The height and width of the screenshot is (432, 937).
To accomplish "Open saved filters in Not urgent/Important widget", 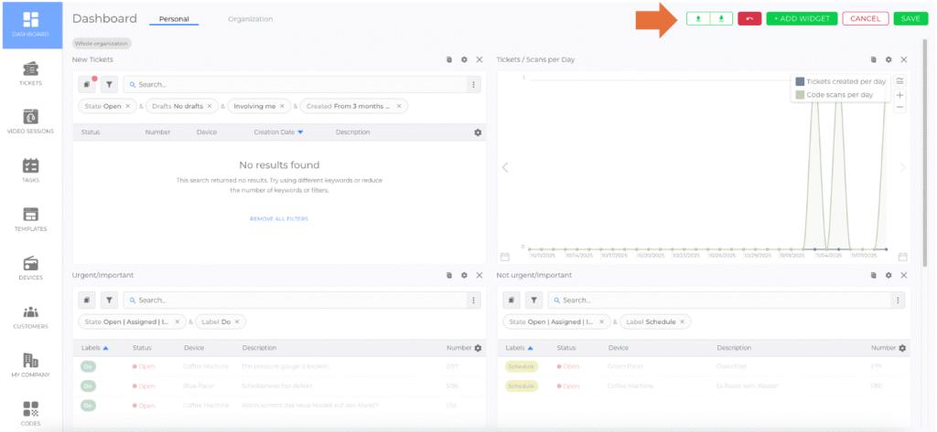I will pos(511,300).
